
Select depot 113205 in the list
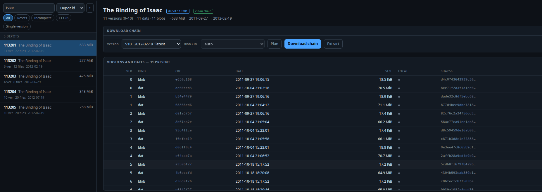[48, 110]
